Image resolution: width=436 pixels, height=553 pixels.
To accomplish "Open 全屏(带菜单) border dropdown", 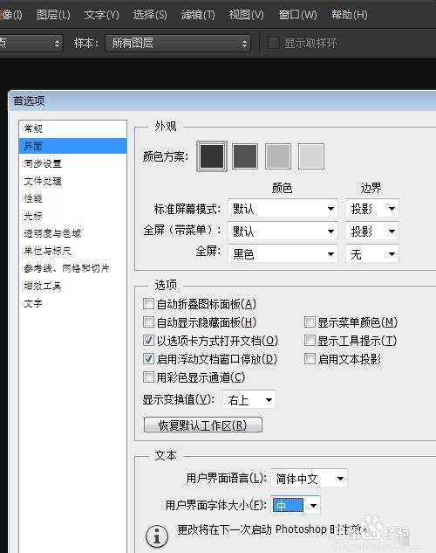I will [x=372, y=232].
